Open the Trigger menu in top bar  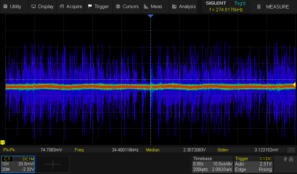coord(99,6)
